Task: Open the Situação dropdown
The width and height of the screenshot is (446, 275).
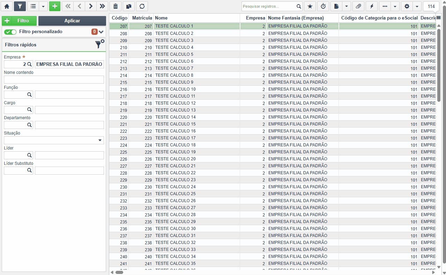Action: [54, 140]
